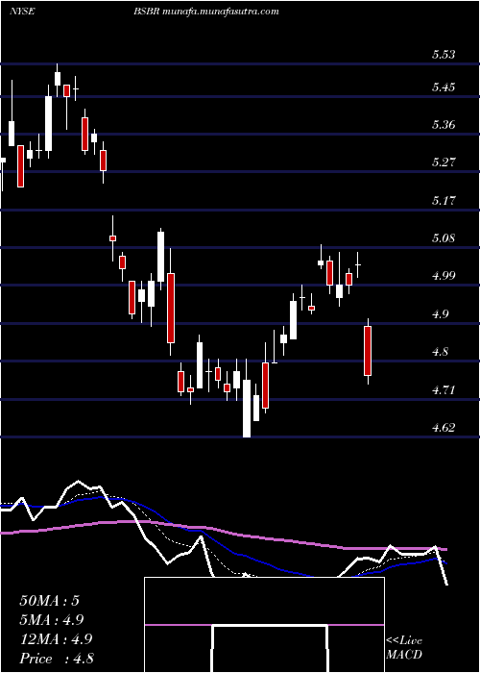Click the 5.53 price level label
Viewport: 480px width, 673px height.
pos(444,55)
